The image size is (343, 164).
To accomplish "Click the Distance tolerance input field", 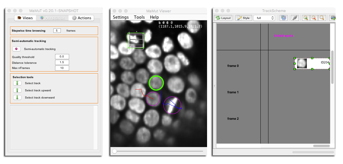I will coord(62,63).
